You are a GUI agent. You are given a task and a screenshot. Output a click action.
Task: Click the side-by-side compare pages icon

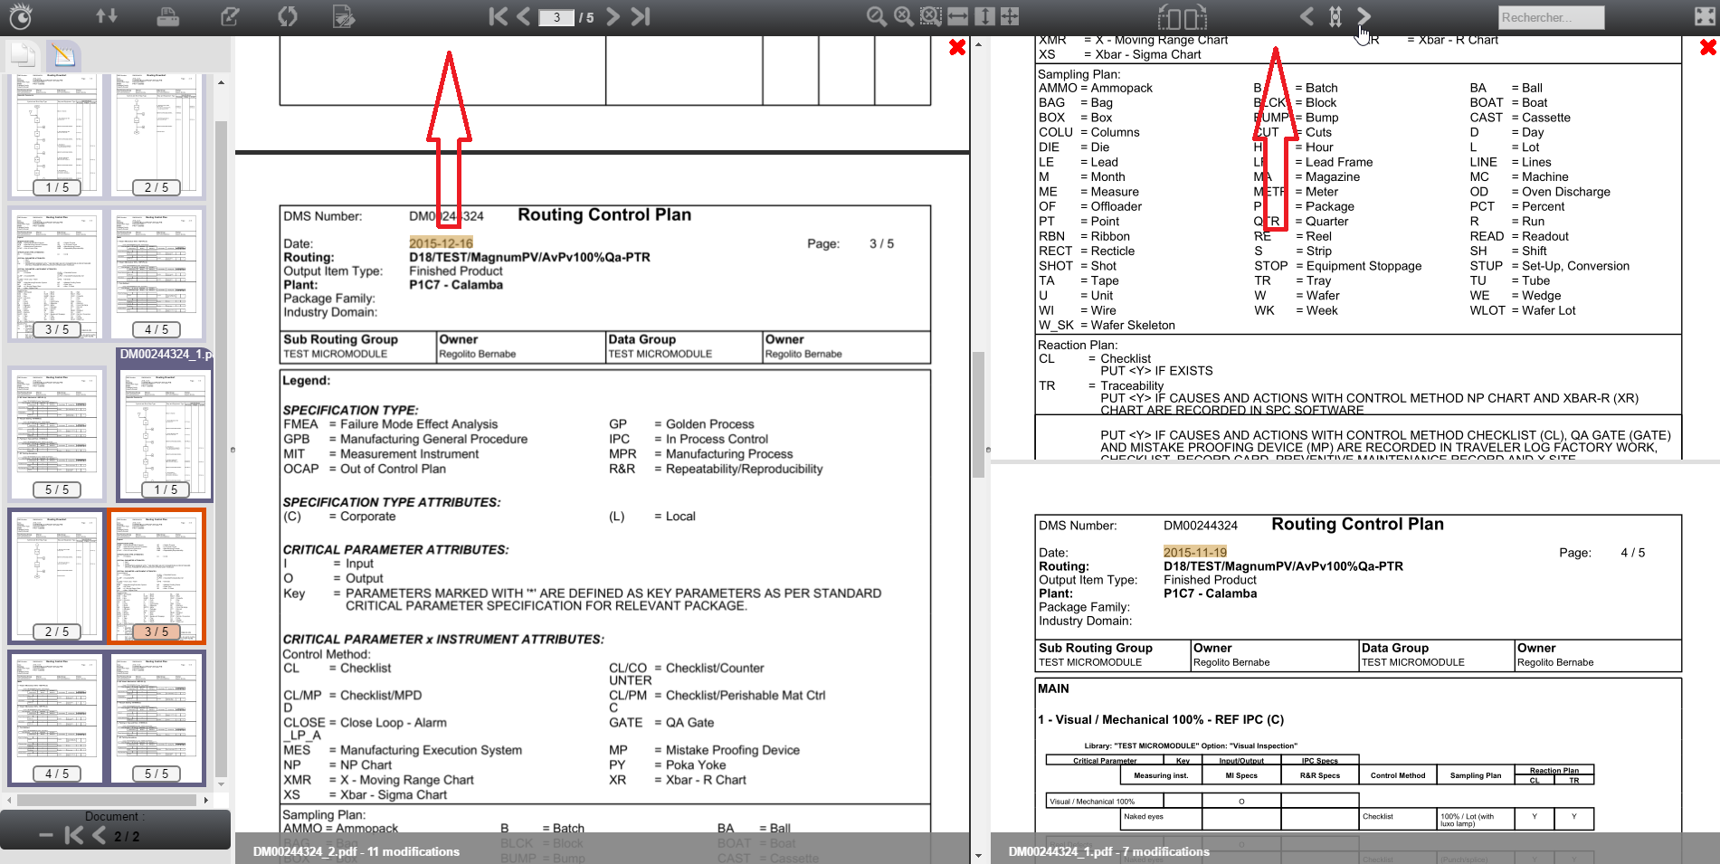coord(1182,17)
